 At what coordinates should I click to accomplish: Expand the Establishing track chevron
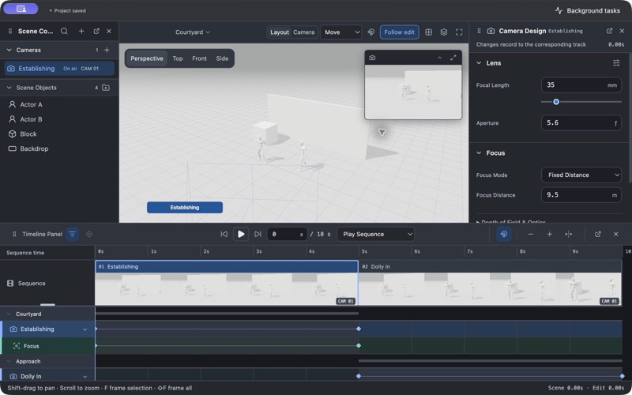pos(85,329)
